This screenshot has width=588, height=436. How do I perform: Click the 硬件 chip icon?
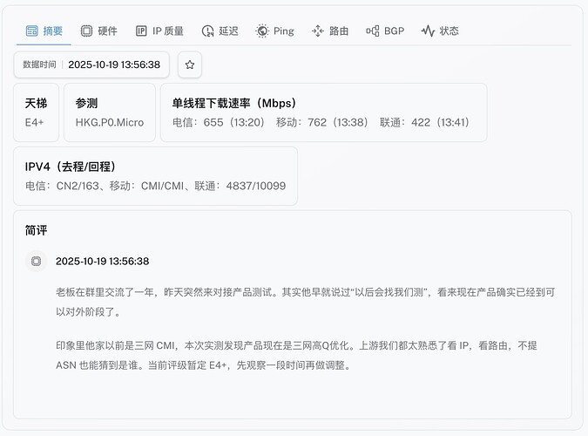86,31
